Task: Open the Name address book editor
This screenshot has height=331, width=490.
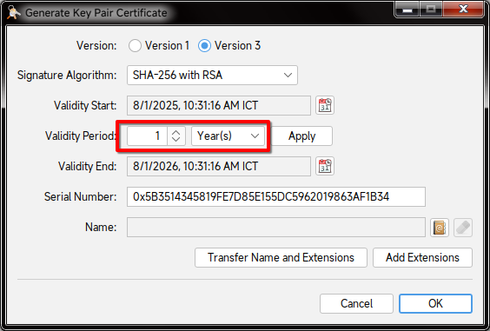Action: point(440,228)
